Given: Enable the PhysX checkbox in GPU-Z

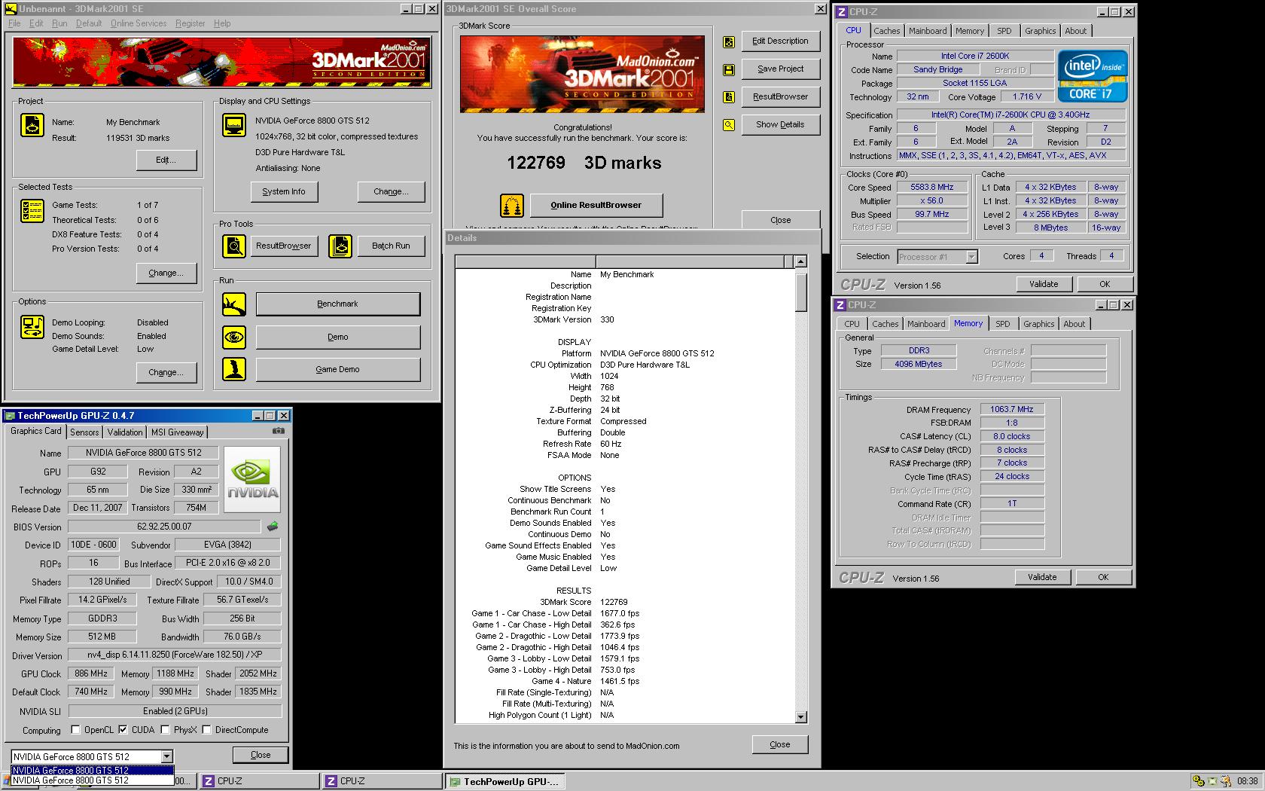Looking at the screenshot, I should click(165, 729).
